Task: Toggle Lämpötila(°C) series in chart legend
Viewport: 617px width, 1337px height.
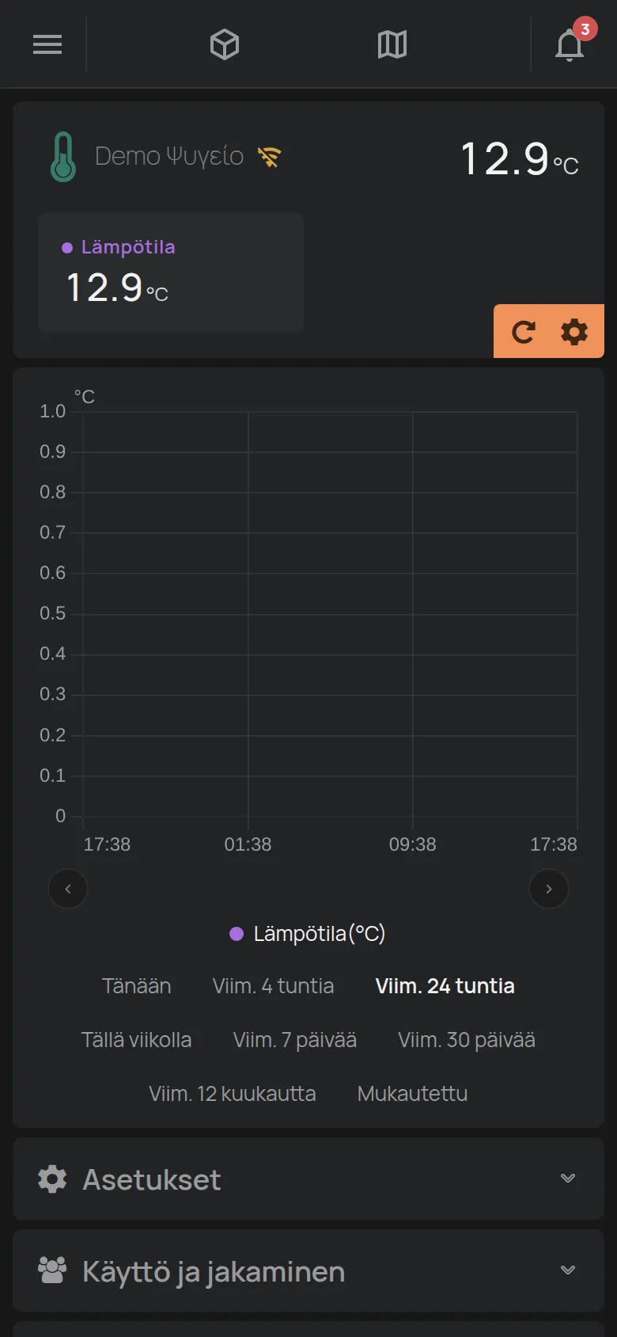Action: 307,934
